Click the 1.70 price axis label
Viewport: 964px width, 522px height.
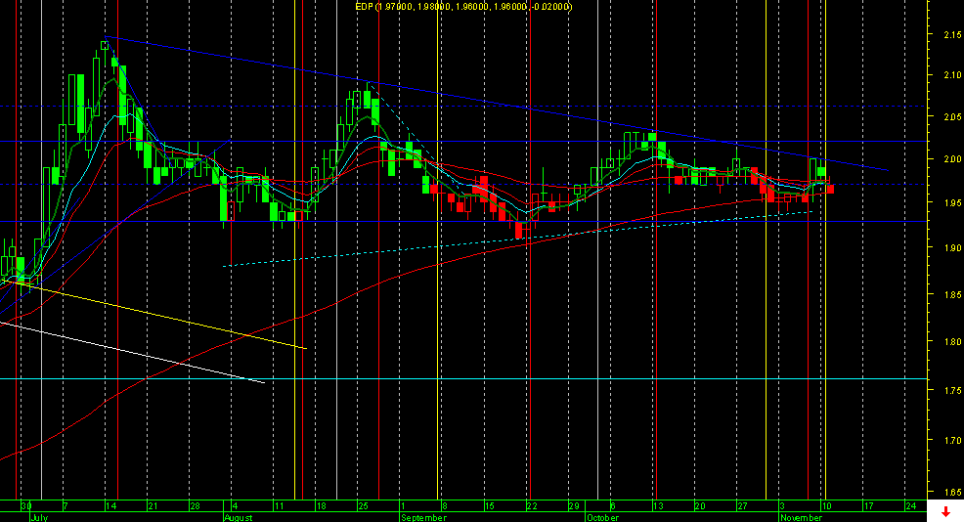coord(952,441)
